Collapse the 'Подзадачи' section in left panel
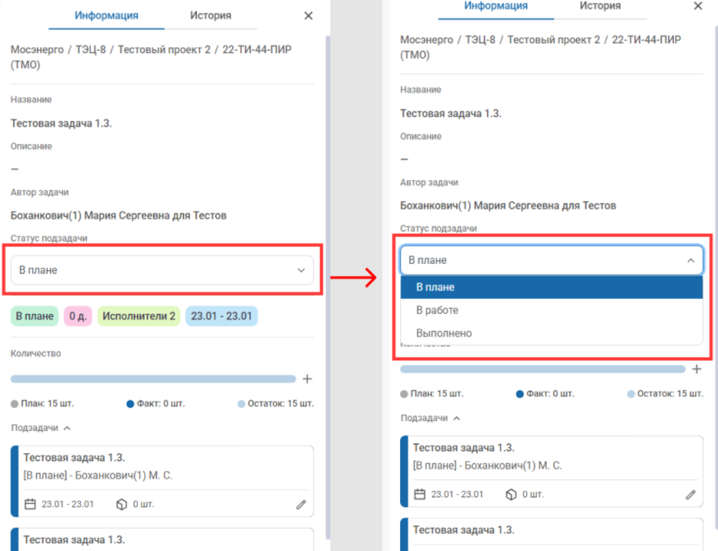The height and width of the screenshot is (551, 718). pyautogui.click(x=66, y=428)
